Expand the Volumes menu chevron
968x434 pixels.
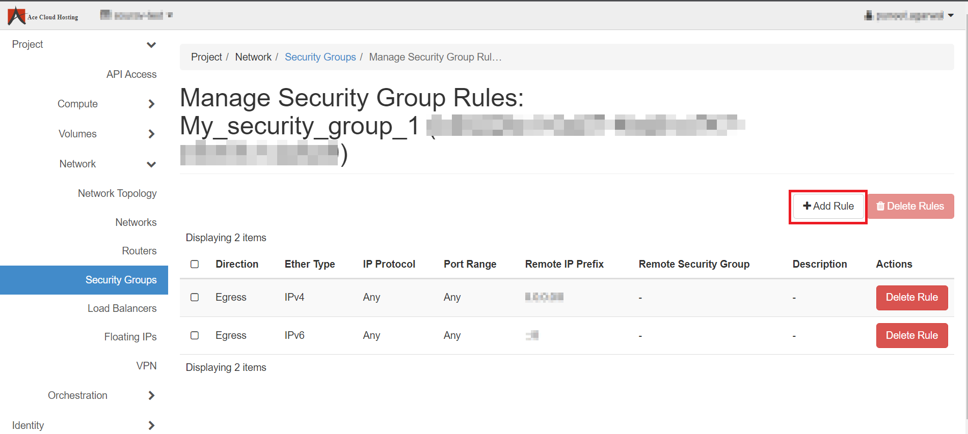(151, 134)
